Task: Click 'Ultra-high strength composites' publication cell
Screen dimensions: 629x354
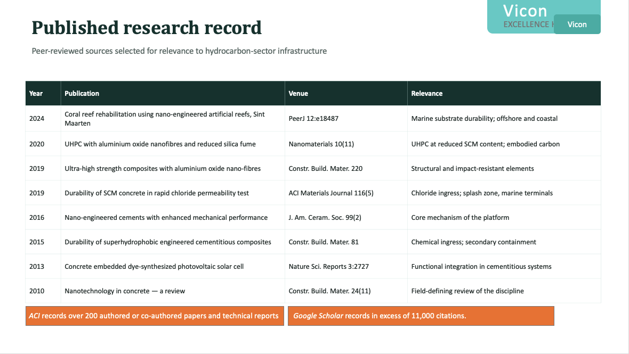Action: coord(173,169)
